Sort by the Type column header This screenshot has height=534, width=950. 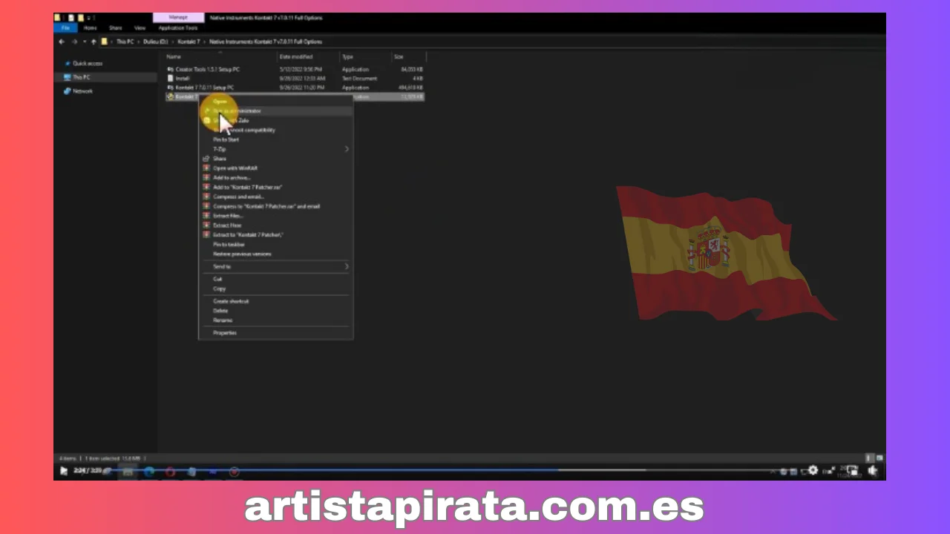coord(347,56)
